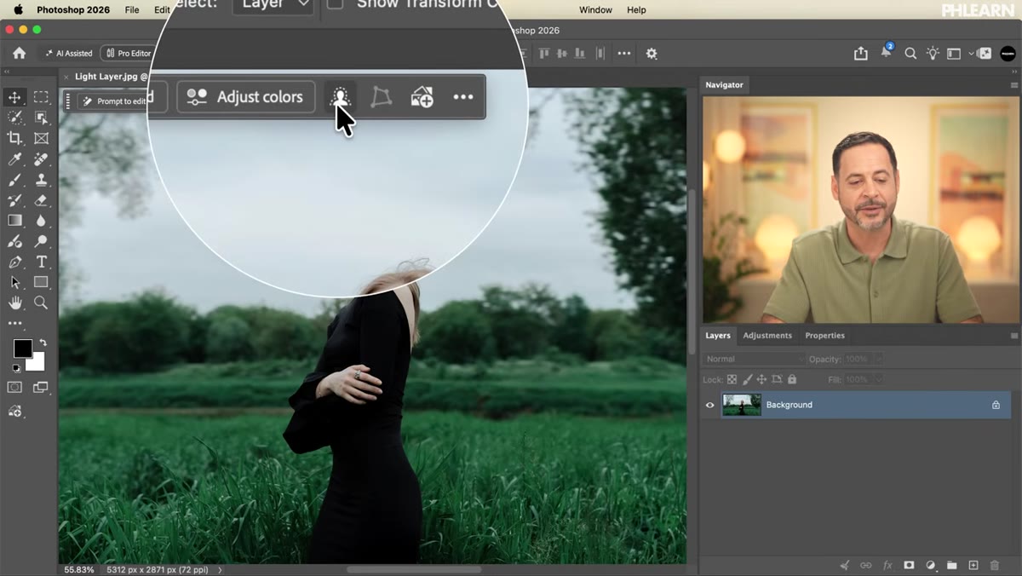Select the Object Selection tool
Image resolution: width=1022 pixels, height=576 pixels.
click(41, 118)
